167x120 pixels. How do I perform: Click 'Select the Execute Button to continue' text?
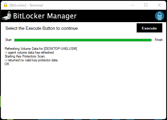tap(42, 28)
